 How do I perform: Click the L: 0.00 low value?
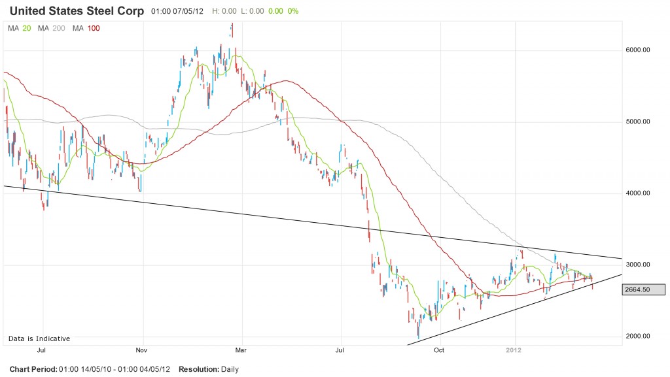point(252,11)
